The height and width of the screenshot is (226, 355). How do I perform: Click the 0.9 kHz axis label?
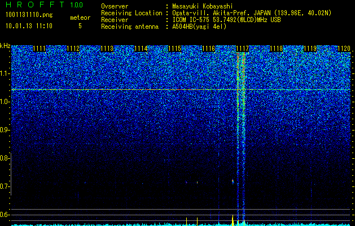click(5, 130)
